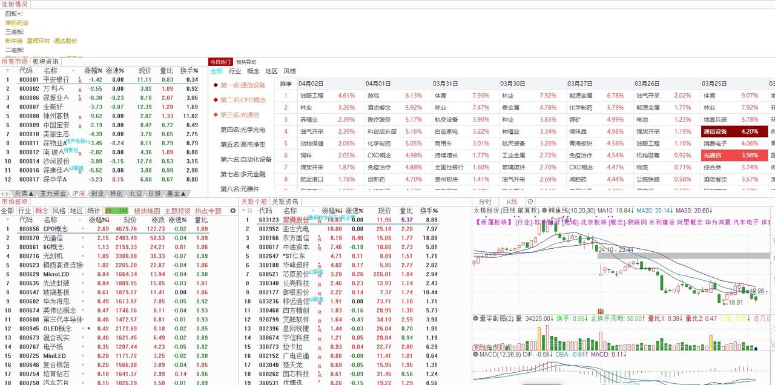This screenshot has width=775, height=385.
Task: Filter hot sectors by 行业
Action: [x=234, y=71]
